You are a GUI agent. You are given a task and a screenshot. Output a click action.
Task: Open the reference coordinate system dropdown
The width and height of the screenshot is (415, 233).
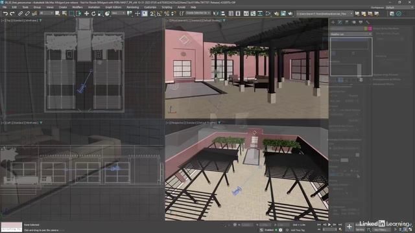pyautogui.click(x=118, y=13)
